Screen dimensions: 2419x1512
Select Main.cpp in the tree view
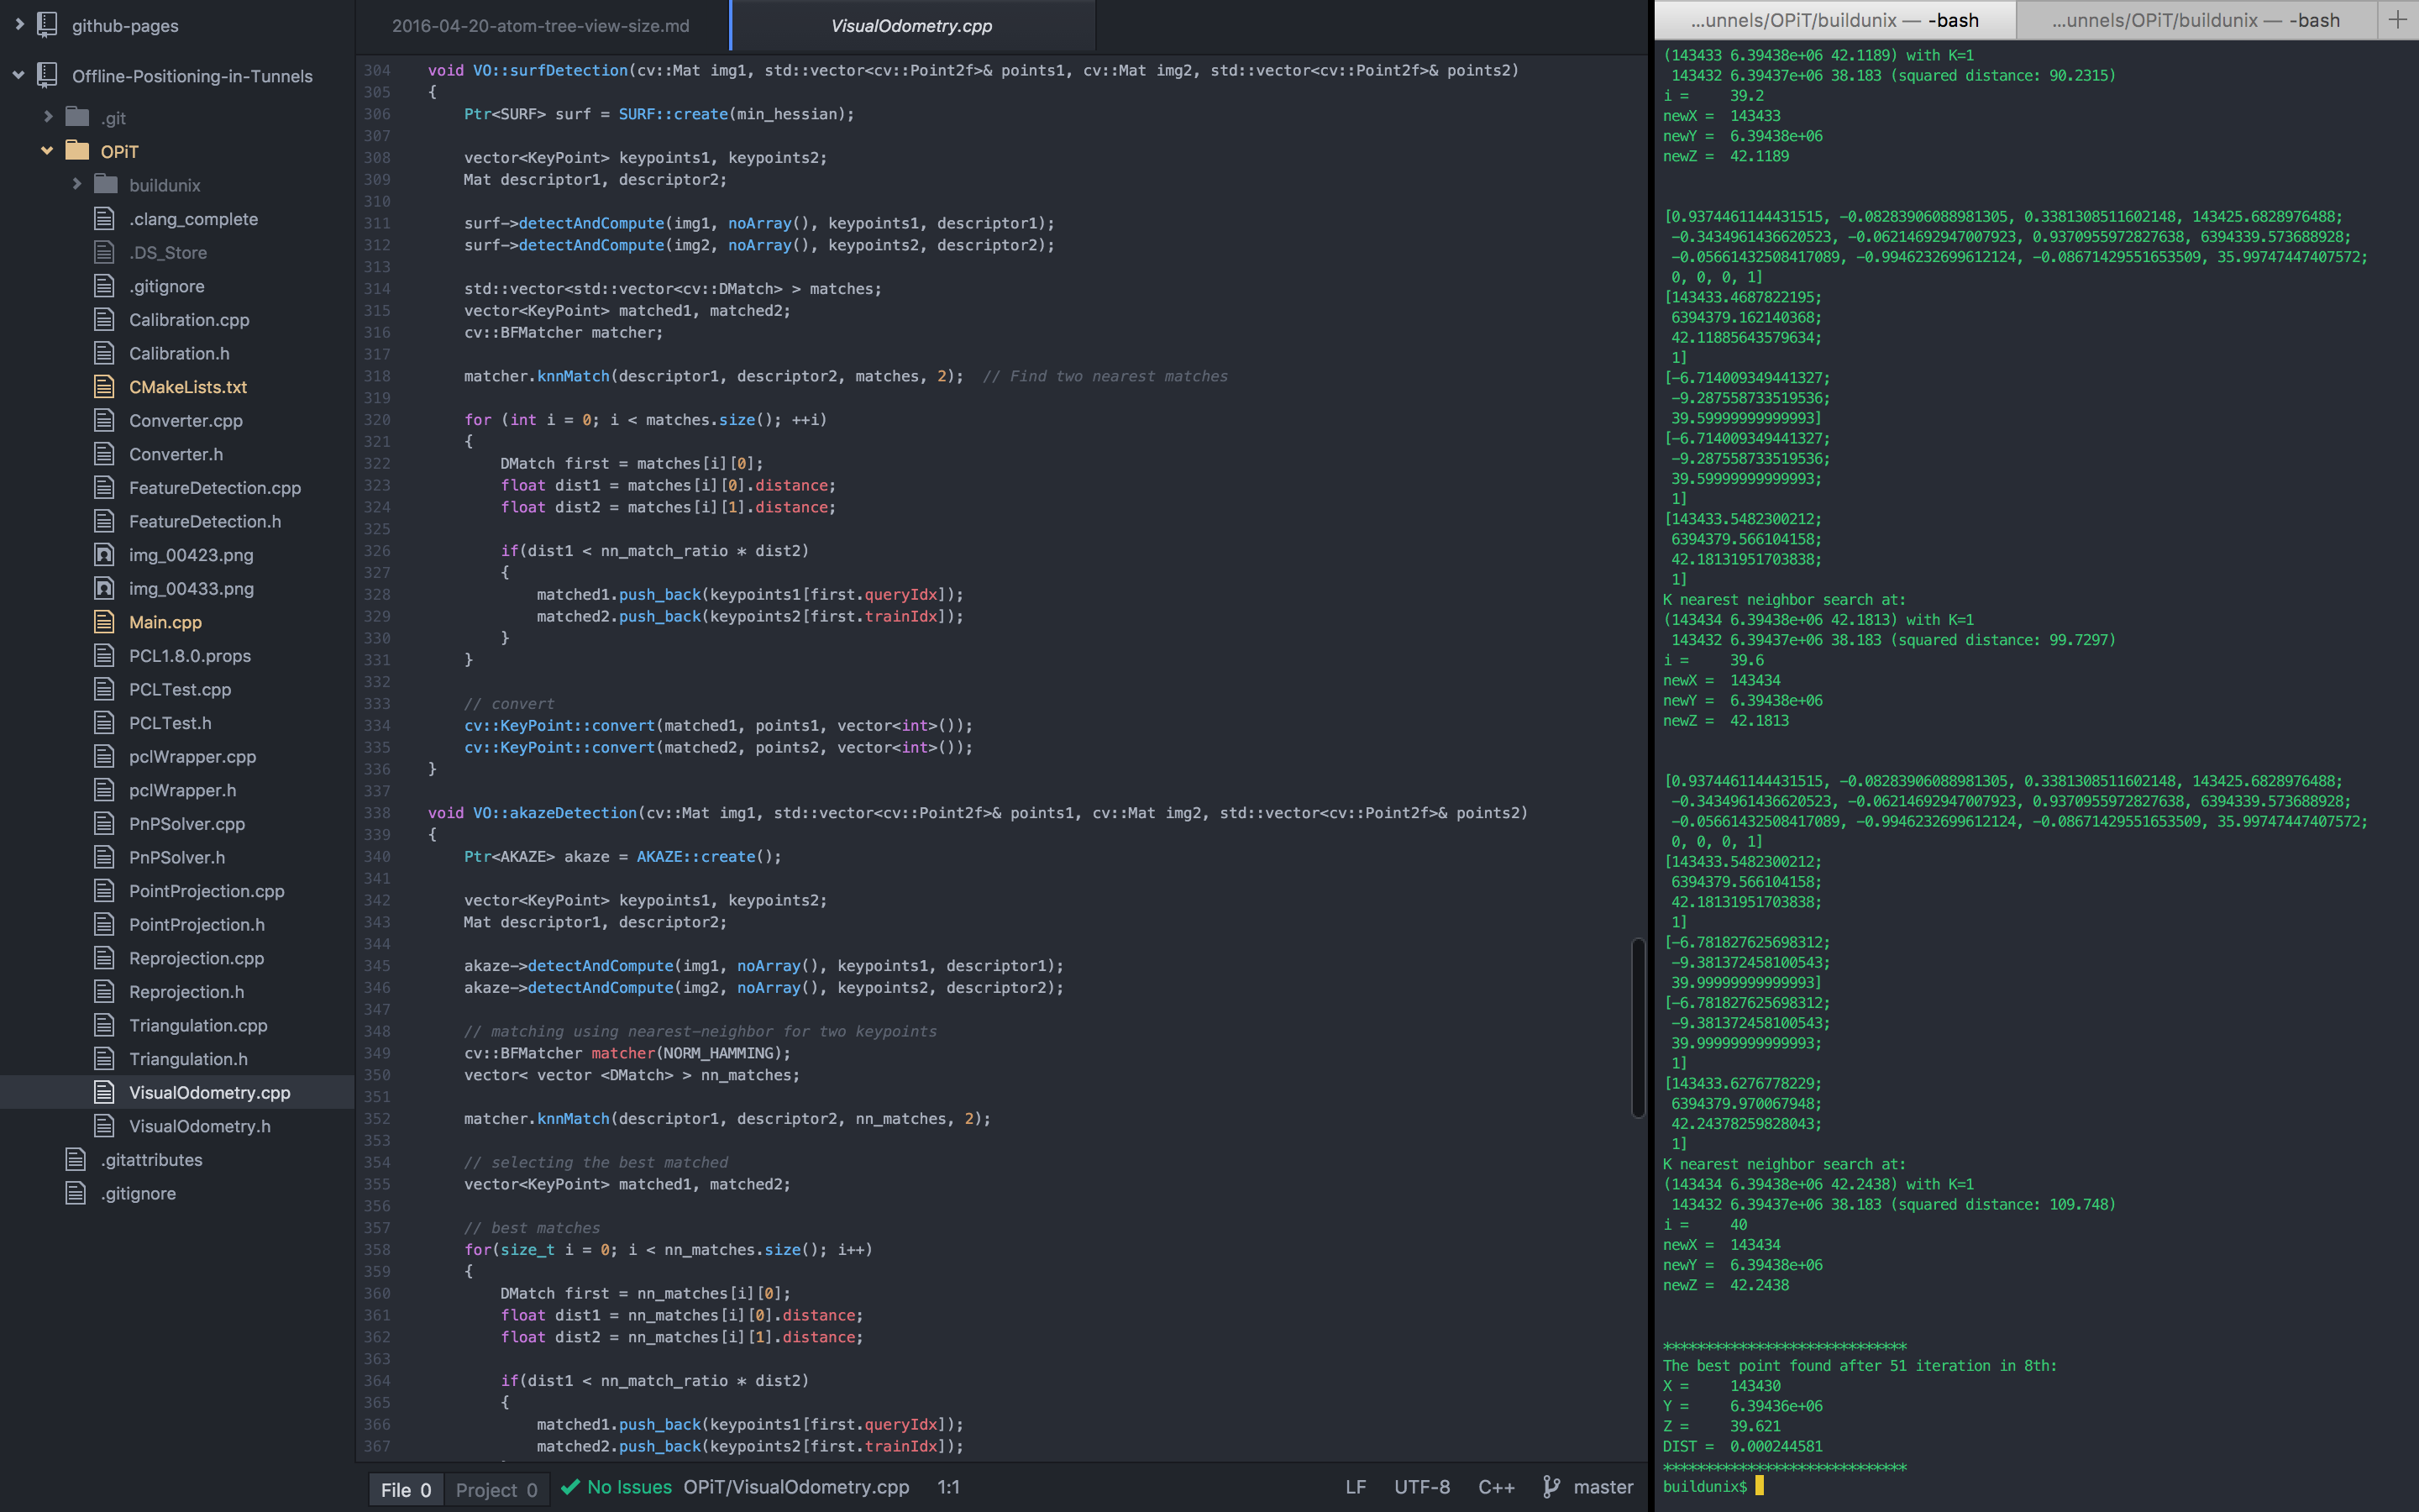[x=165, y=622]
